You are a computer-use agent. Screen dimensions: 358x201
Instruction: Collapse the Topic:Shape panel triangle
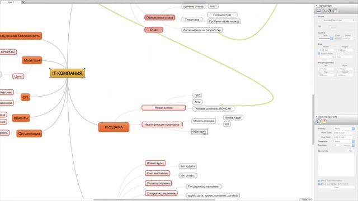tap(317, 6)
